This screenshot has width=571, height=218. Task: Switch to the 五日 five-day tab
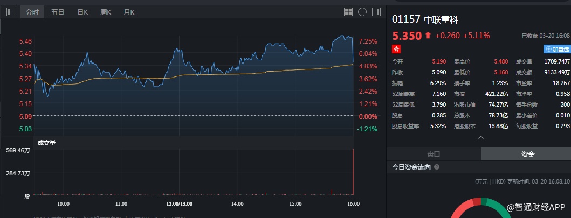point(58,12)
